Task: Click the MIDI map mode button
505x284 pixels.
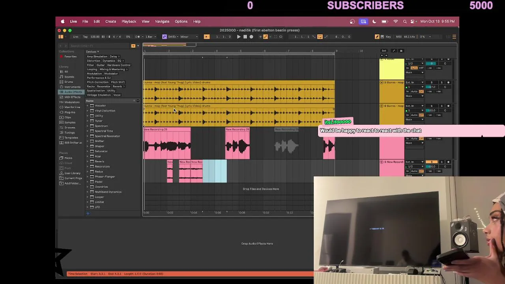Action: [x=398, y=37]
